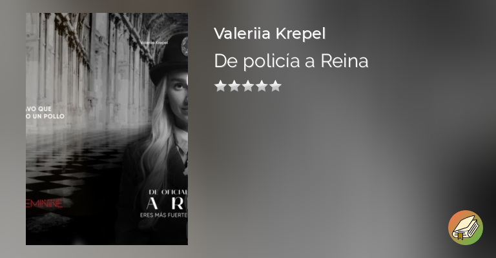The height and width of the screenshot is (258, 496).
Task: Click the checkered floor on the cover
Action: pyautogui.click(x=73, y=170)
